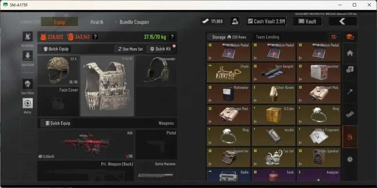This screenshot has height=188, width=377.
Task: Select the Radio item
Action: tap(228, 175)
